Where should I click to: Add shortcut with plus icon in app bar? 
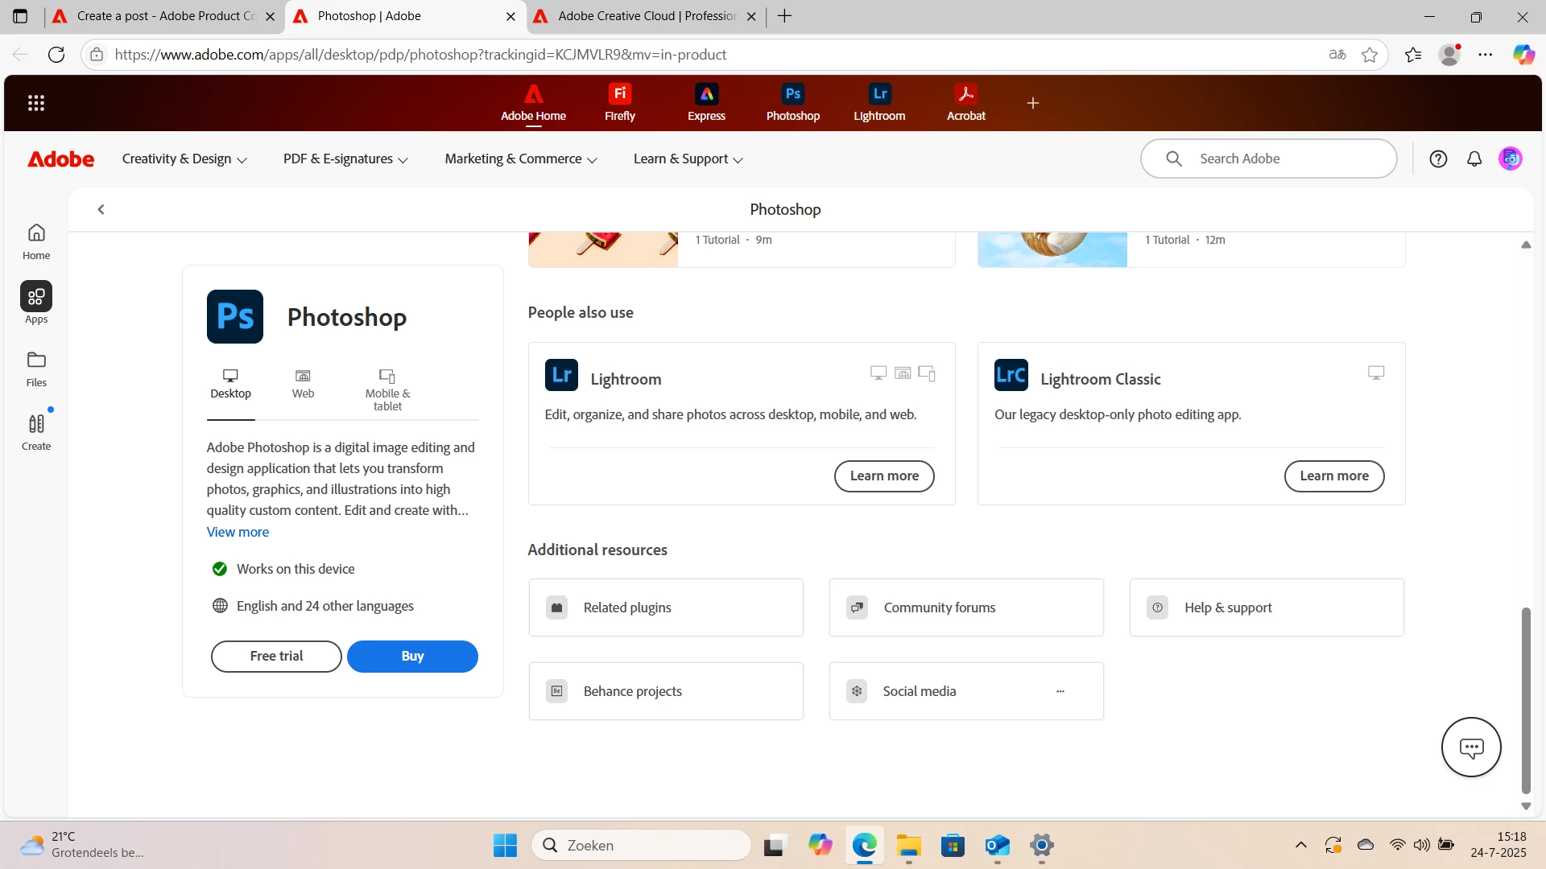(x=1032, y=103)
